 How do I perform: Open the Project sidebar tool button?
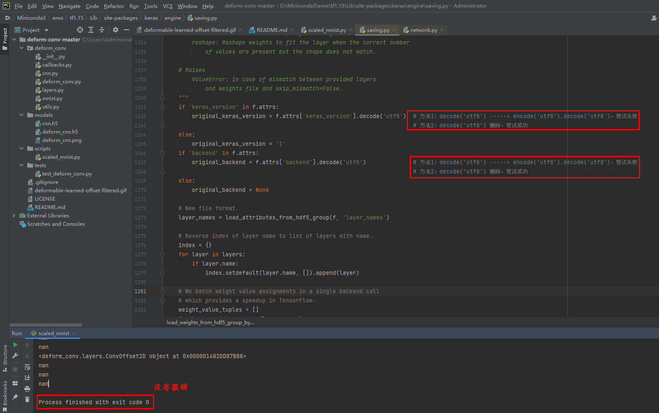point(5,39)
